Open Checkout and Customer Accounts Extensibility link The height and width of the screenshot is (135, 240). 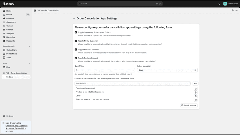17,127
